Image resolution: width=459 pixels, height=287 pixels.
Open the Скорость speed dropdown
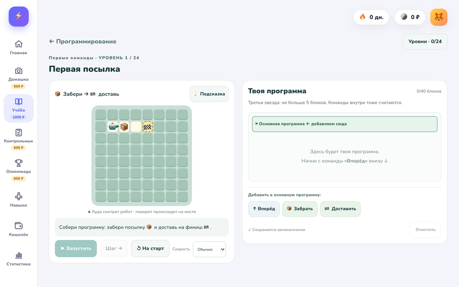[209, 249]
